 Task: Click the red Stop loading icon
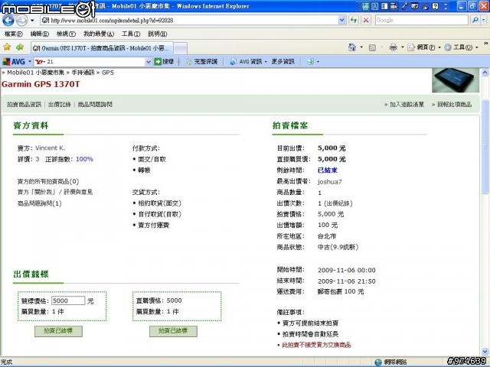coord(366,21)
